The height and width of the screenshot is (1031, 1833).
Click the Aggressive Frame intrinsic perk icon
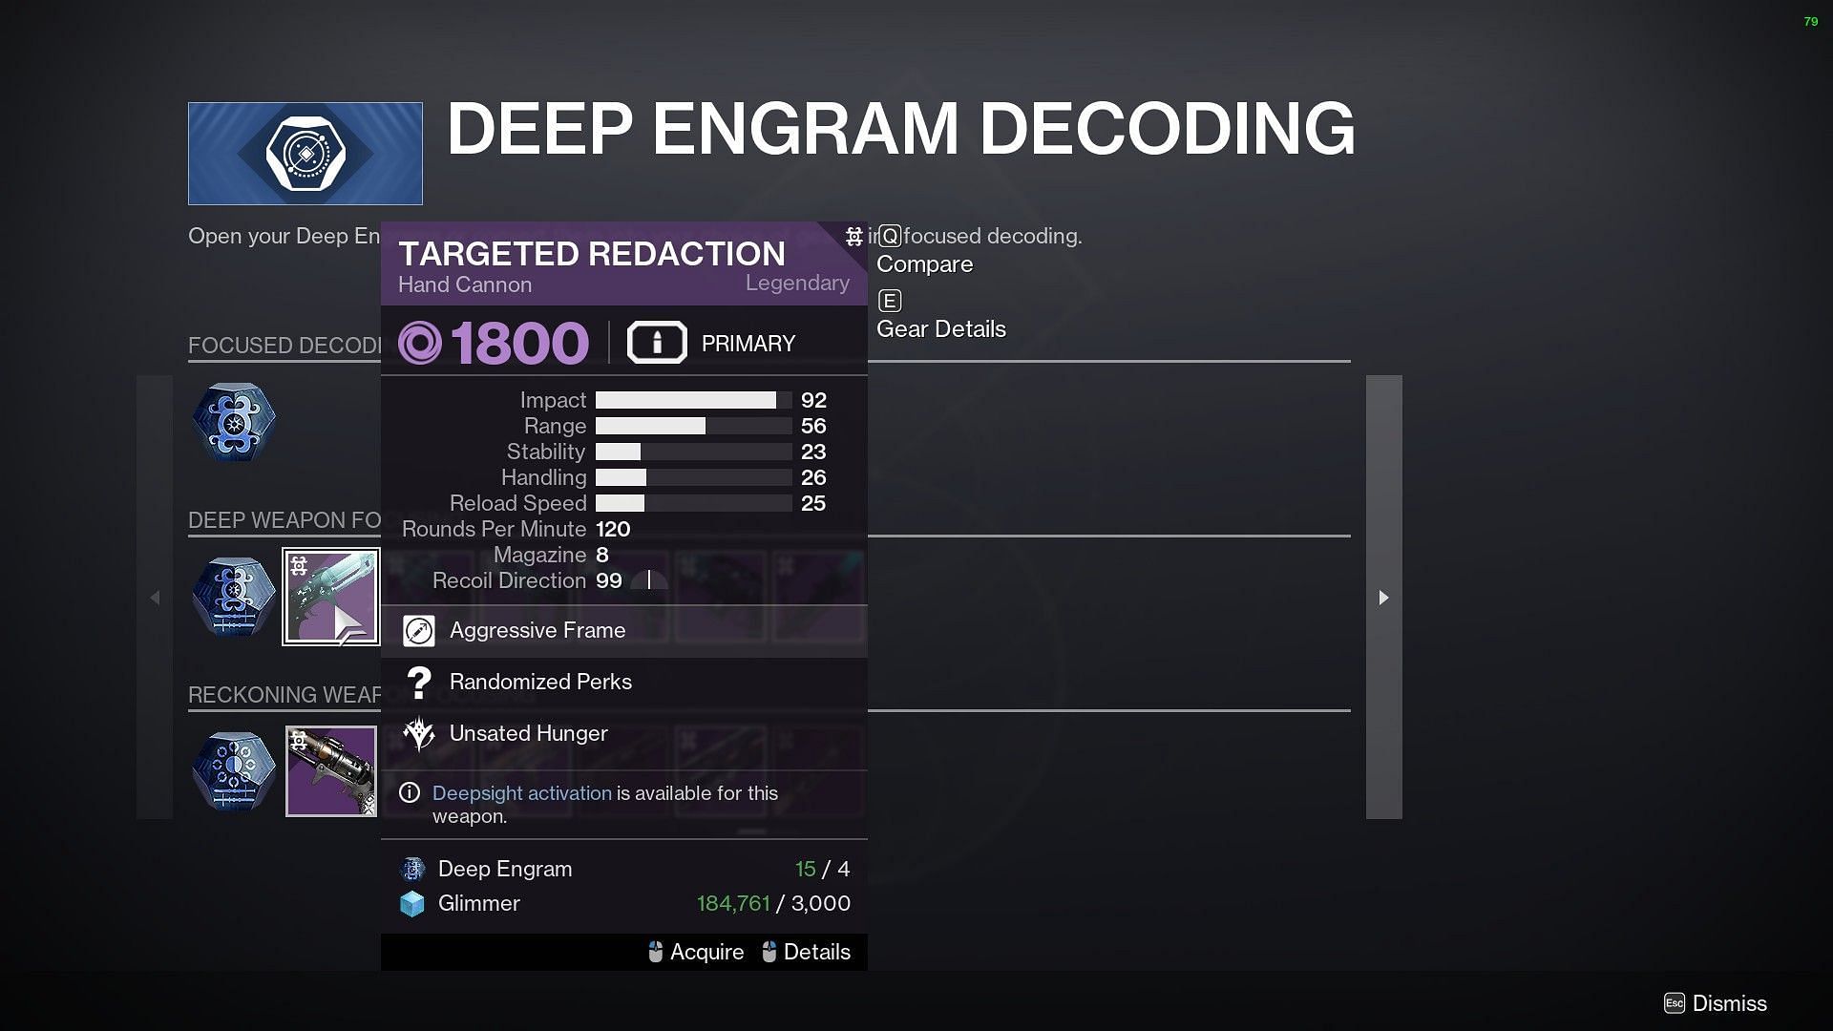pos(418,629)
